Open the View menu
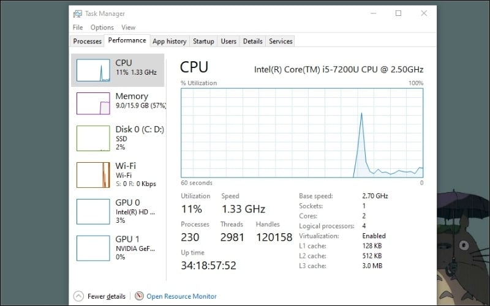The width and height of the screenshot is (490, 306). point(129,28)
